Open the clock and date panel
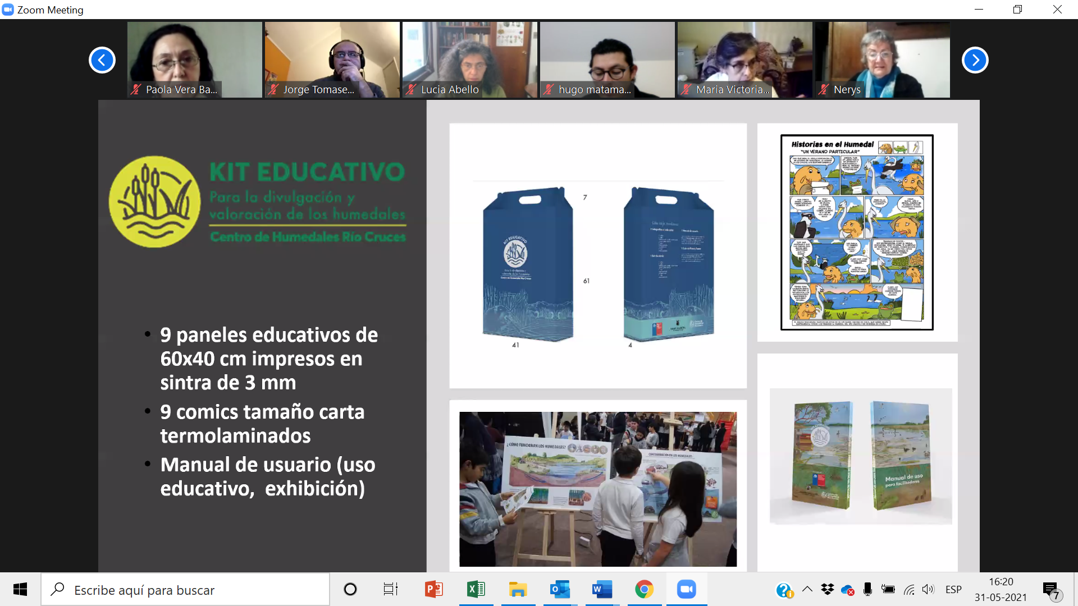This screenshot has height=606, width=1078. click(1001, 589)
